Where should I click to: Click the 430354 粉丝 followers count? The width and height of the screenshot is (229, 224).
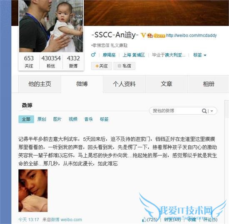click(x=51, y=62)
